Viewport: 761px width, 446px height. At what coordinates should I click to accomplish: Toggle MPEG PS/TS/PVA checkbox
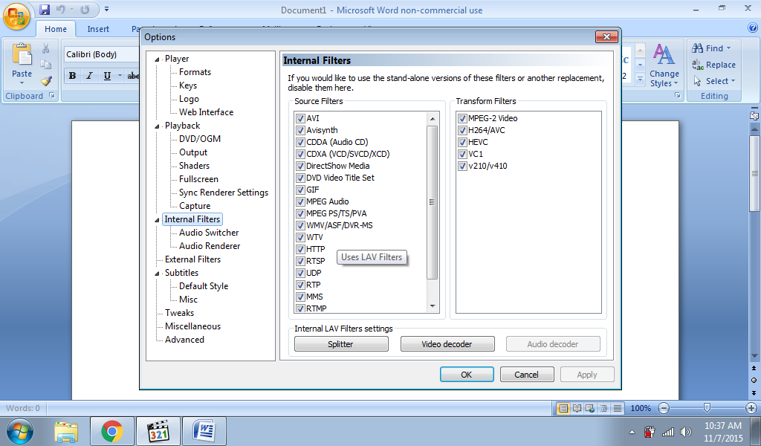pos(300,213)
